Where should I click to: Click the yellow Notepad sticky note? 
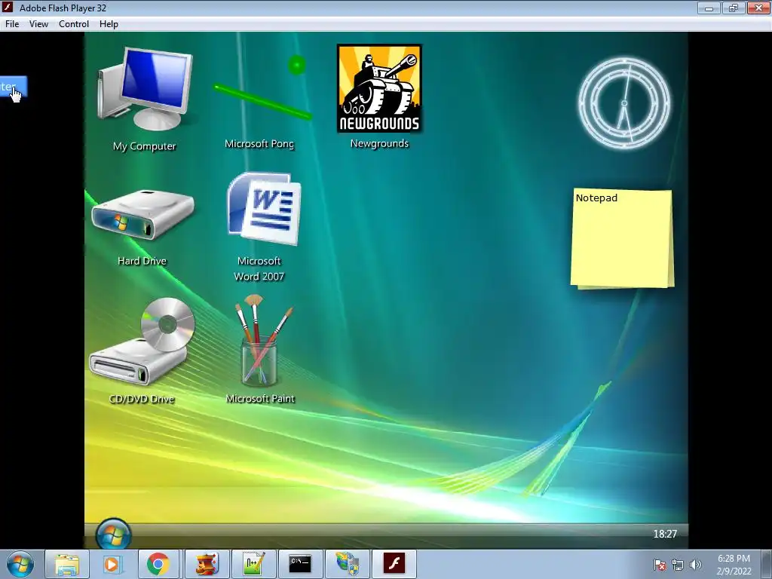pyautogui.click(x=622, y=239)
